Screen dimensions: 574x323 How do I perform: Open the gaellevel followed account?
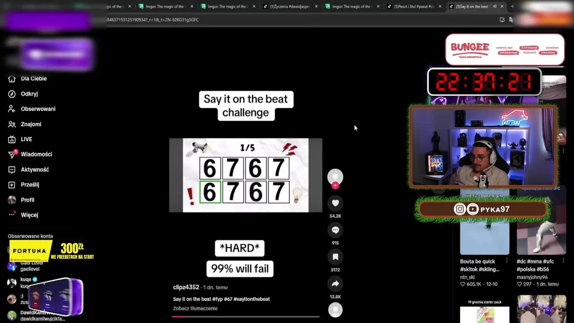point(30,266)
